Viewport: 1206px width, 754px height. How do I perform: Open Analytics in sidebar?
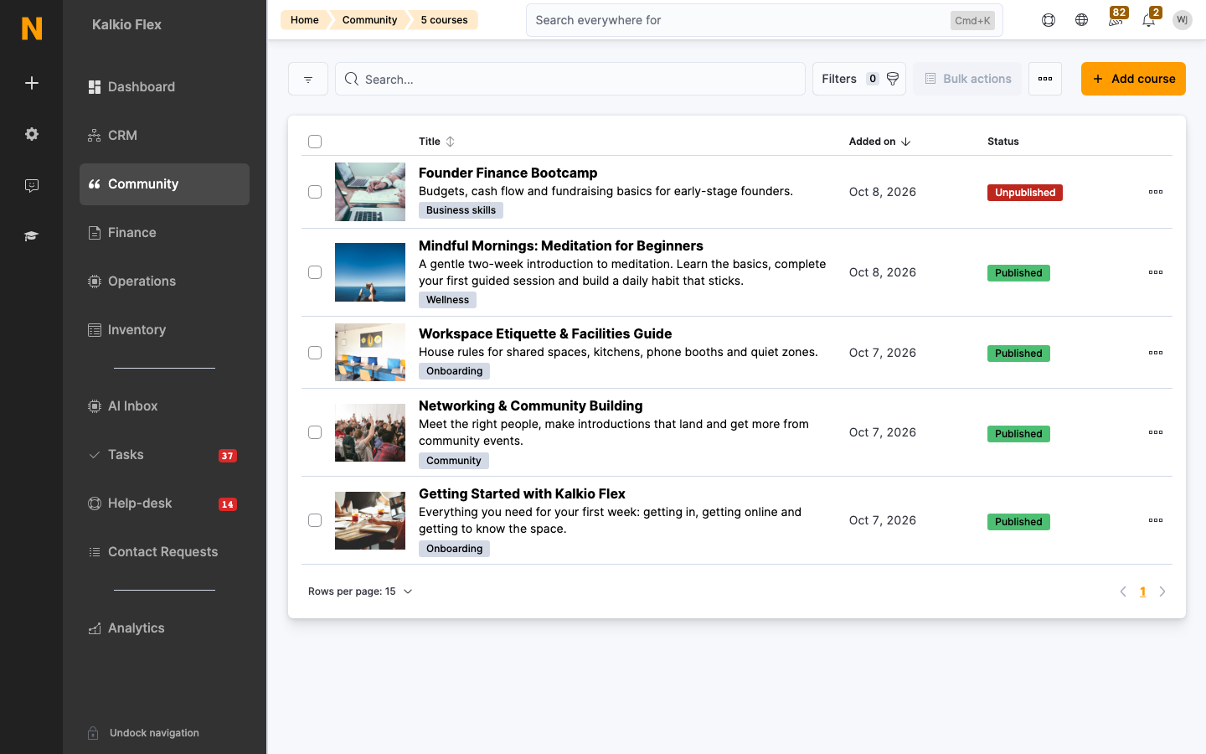tap(164, 628)
